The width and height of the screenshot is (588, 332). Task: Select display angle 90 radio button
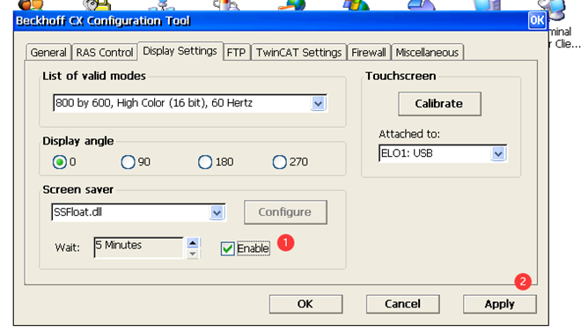[x=128, y=162]
